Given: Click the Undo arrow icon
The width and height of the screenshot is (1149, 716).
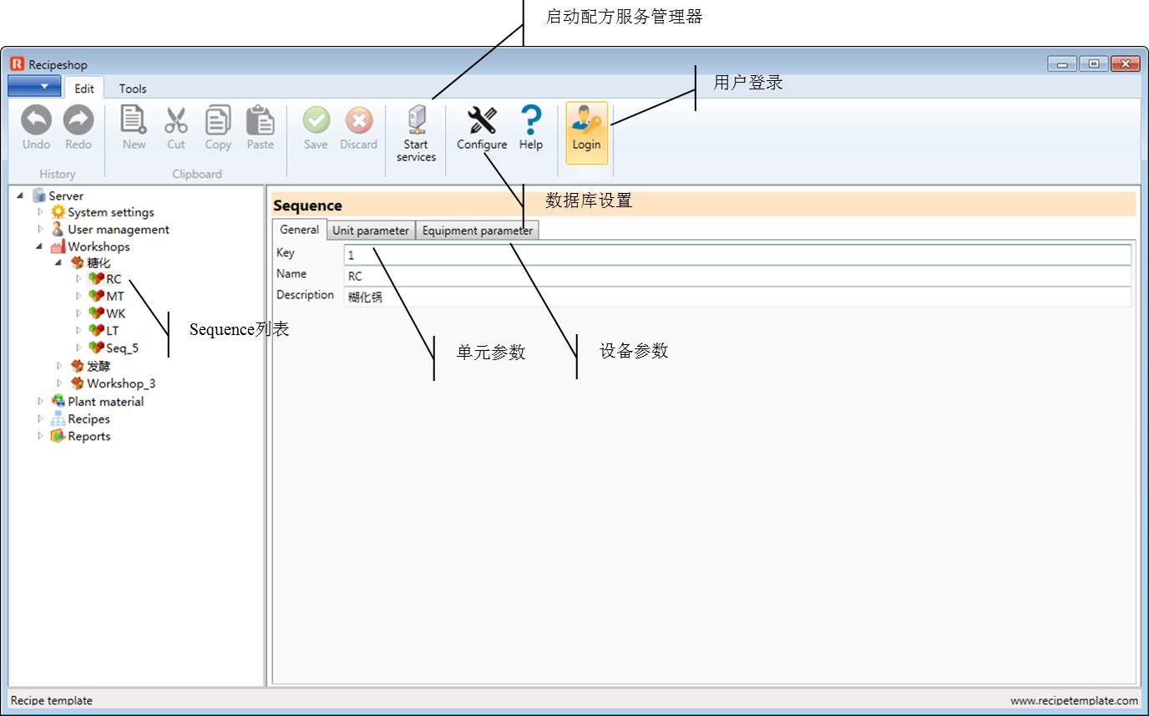Looking at the screenshot, I should pos(36,120).
